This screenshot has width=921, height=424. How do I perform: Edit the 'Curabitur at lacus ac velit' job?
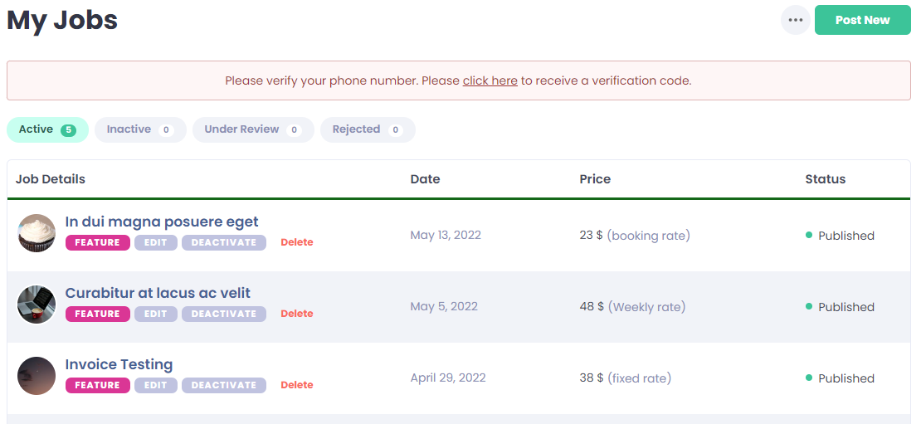pos(156,314)
